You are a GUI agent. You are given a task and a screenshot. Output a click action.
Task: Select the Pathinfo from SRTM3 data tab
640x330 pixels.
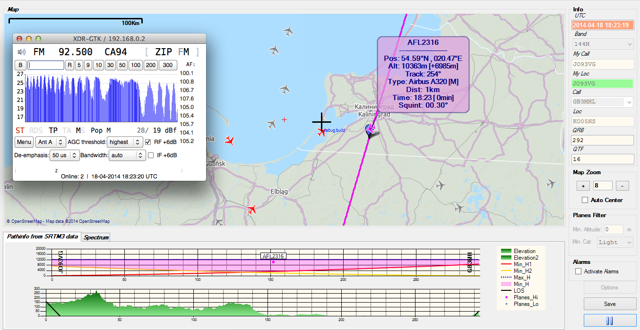click(42, 237)
